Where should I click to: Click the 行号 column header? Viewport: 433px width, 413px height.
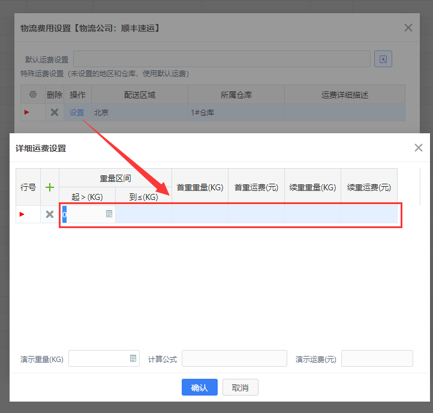pos(28,187)
